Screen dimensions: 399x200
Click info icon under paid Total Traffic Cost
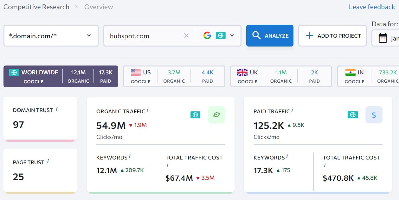[x=325, y=165]
